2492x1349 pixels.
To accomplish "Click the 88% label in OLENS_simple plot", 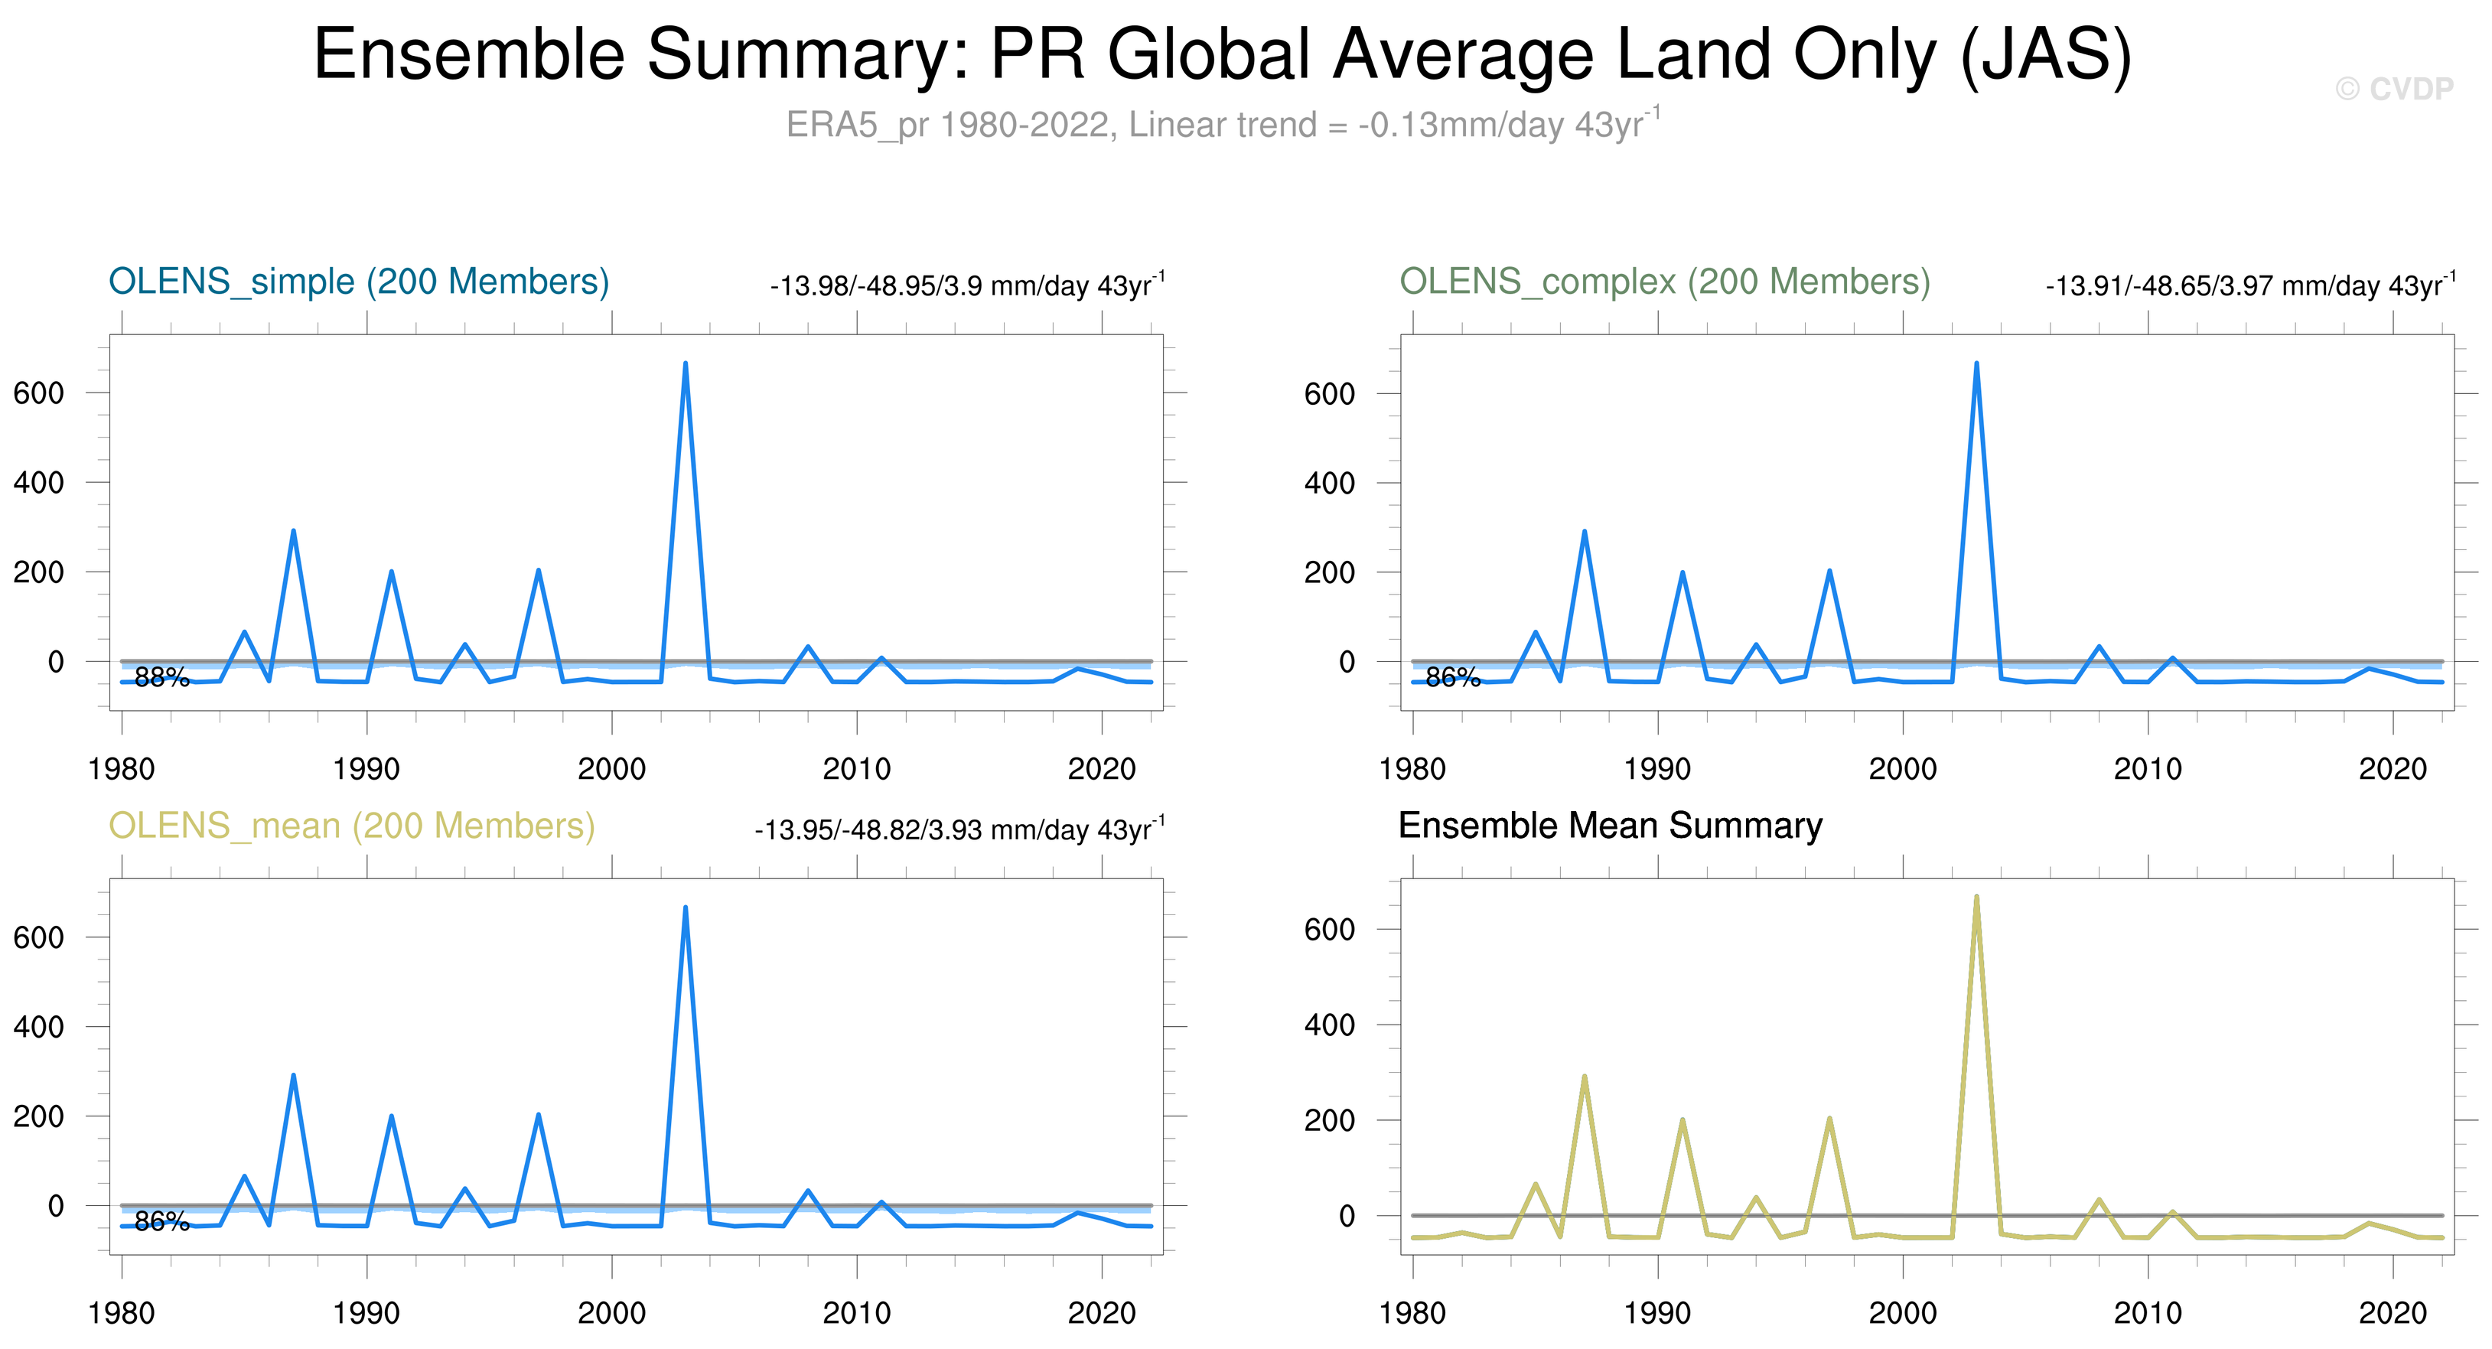I will tap(161, 677).
